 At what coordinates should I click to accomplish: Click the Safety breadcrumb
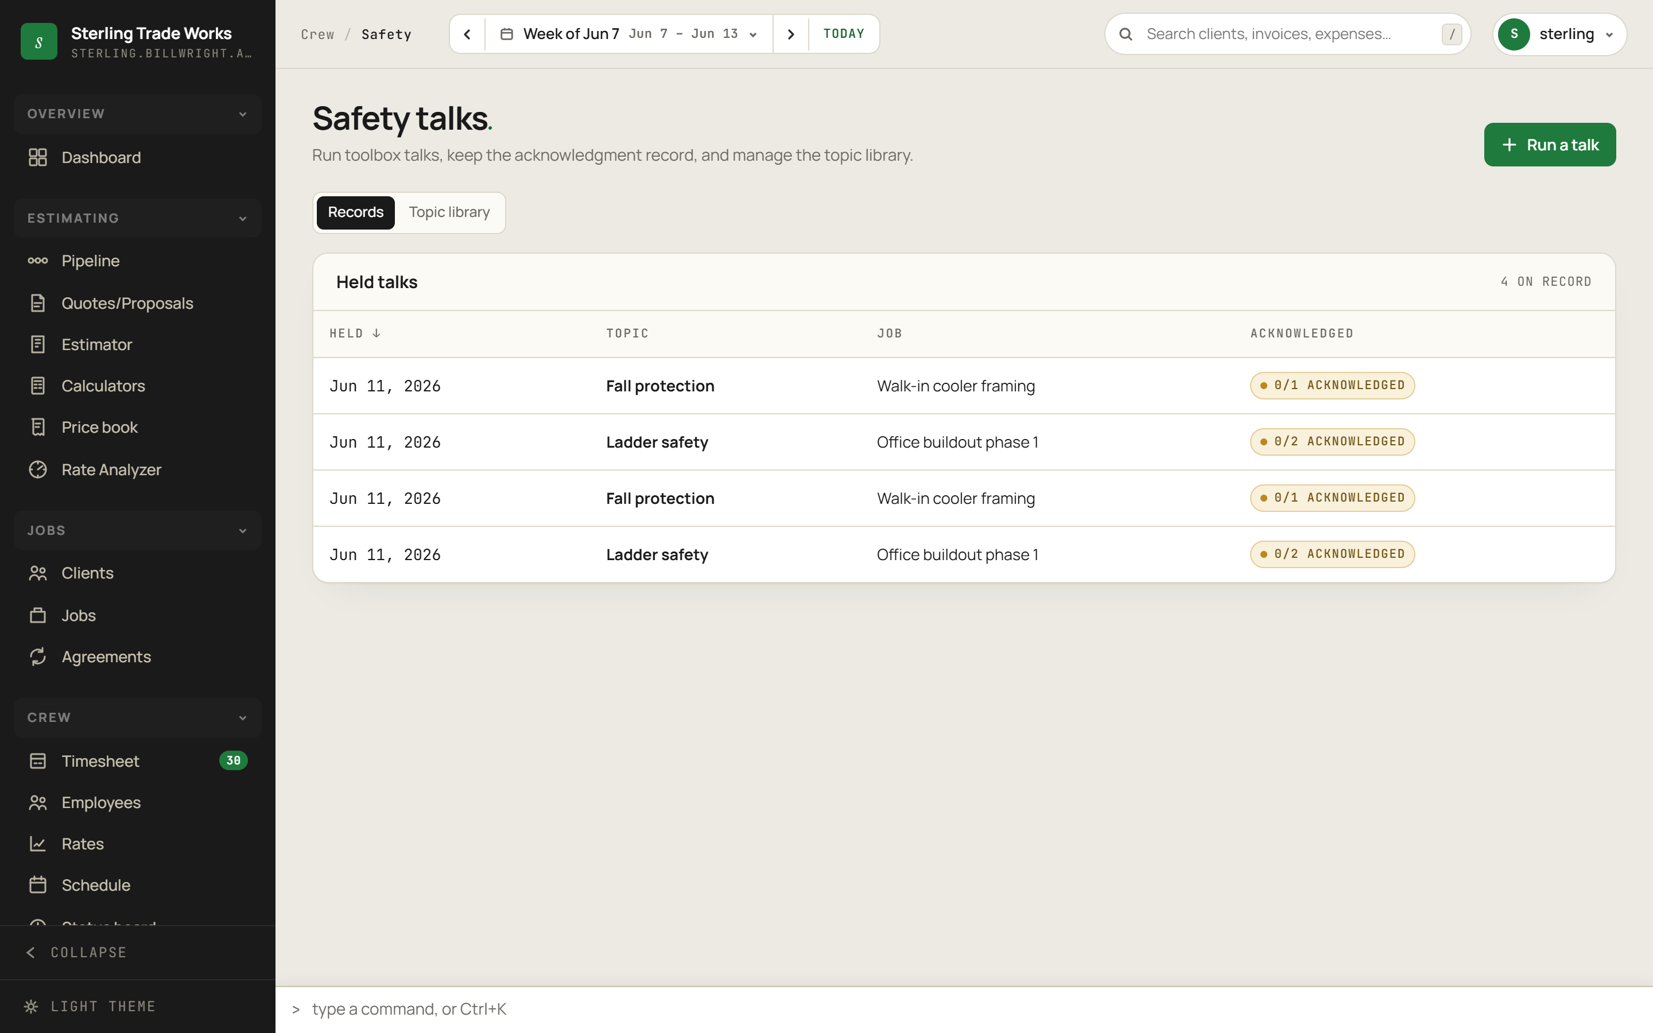387,34
